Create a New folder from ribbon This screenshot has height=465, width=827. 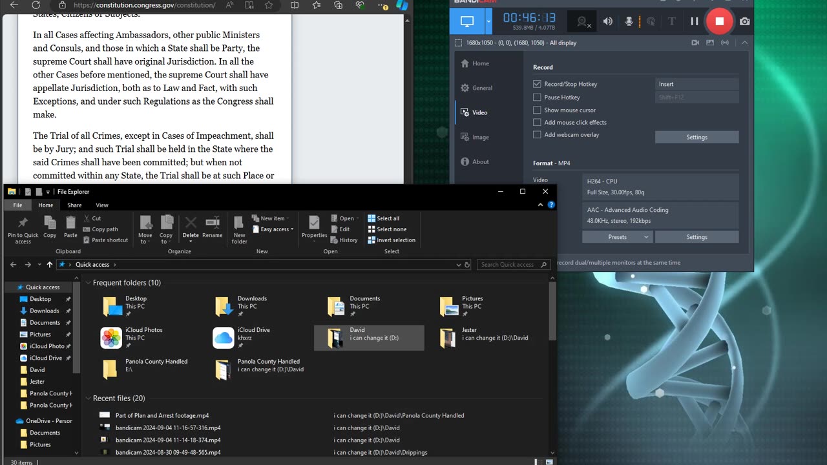[240, 229]
